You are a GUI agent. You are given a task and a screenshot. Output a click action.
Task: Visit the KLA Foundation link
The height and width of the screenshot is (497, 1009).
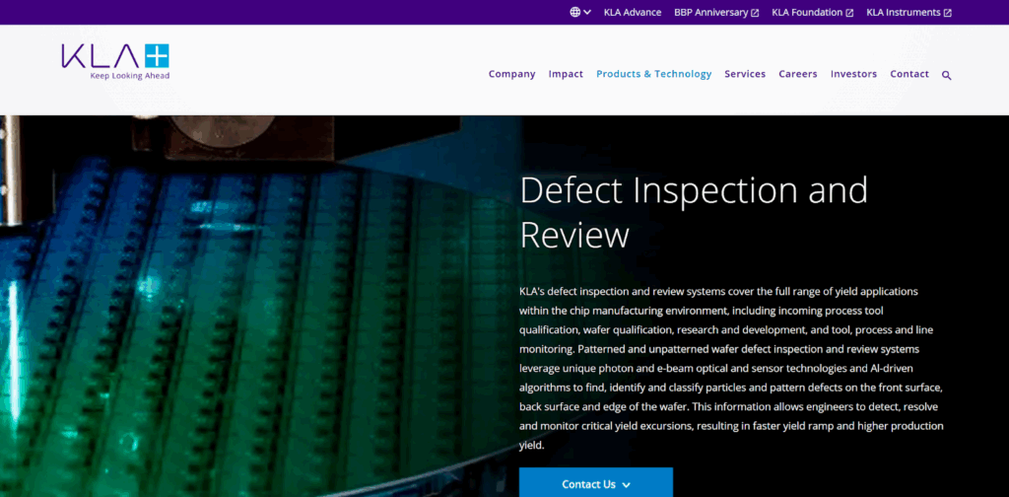tap(807, 12)
